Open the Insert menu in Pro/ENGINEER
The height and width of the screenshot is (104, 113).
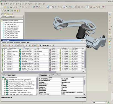[17, 4]
